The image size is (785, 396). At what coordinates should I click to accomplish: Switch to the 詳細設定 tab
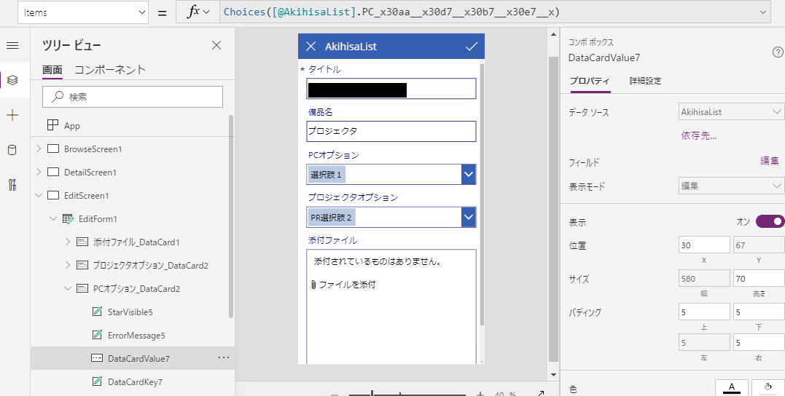tap(645, 81)
